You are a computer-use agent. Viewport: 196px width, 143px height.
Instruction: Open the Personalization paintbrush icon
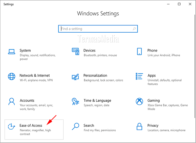click(75, 77)
